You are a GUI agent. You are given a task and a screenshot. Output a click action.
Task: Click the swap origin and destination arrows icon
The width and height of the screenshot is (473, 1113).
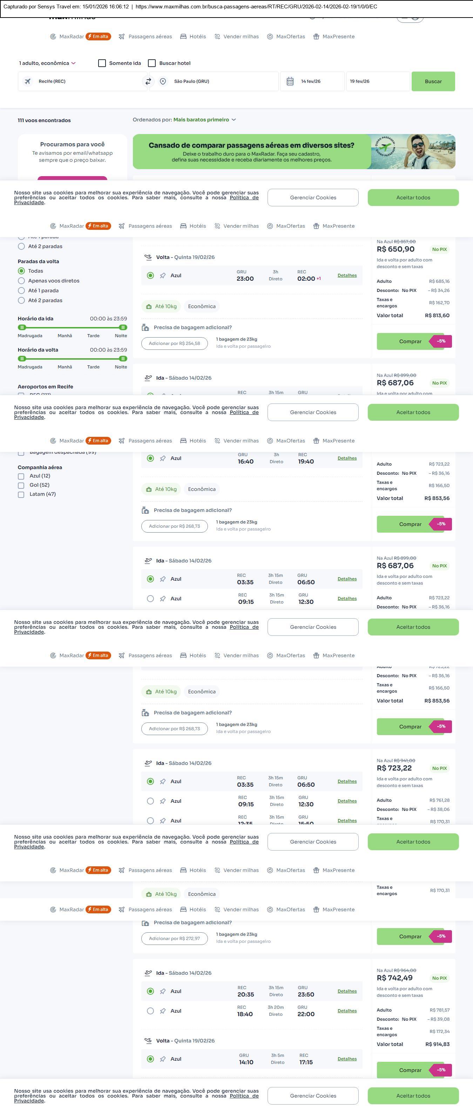[x=148, y=81]
